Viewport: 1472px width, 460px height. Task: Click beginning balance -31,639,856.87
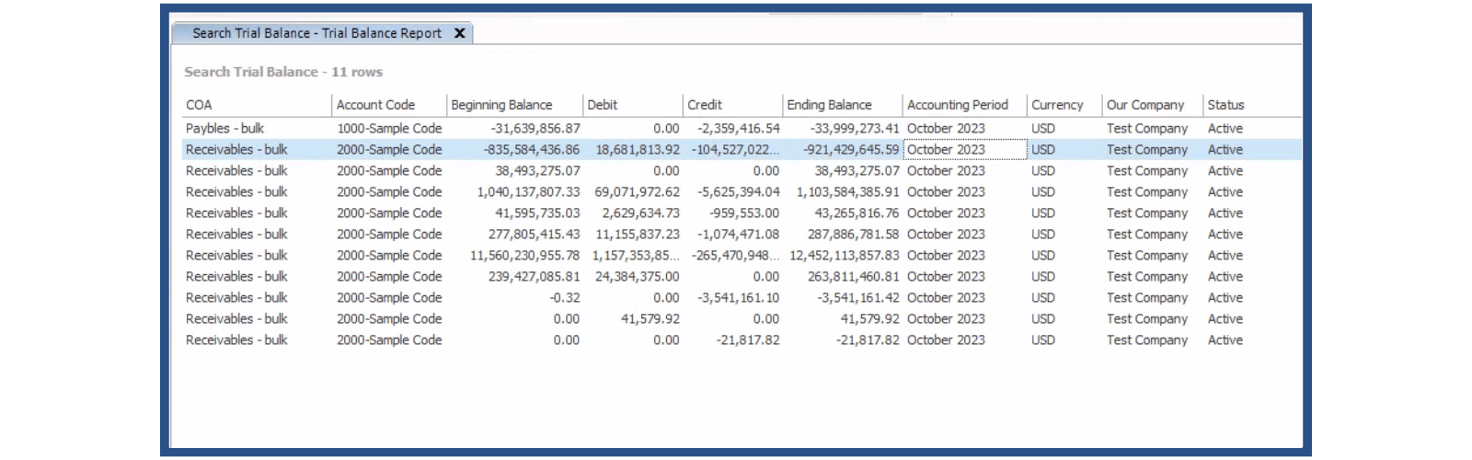[535, 129]
